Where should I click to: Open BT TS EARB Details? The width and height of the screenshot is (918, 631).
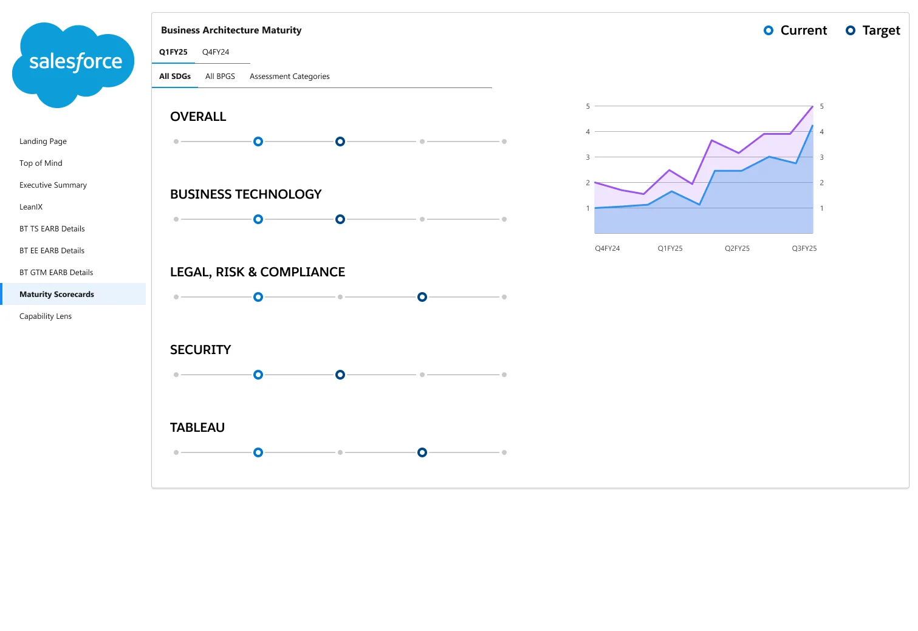pos(52,228)
